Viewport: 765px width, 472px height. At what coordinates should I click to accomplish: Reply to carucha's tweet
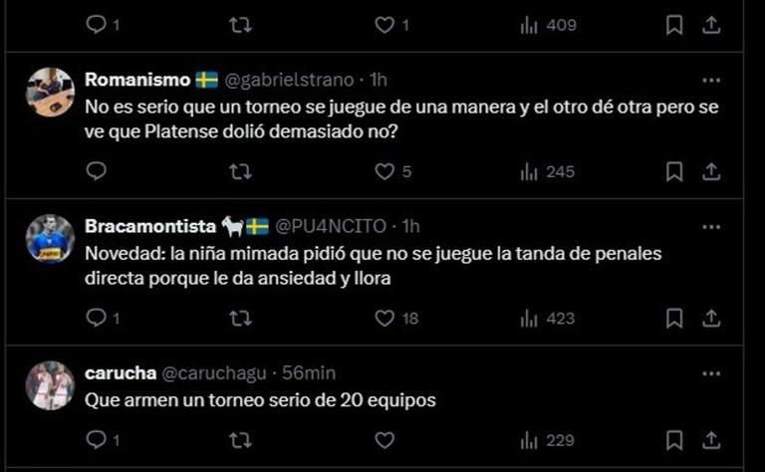[96, 439]
